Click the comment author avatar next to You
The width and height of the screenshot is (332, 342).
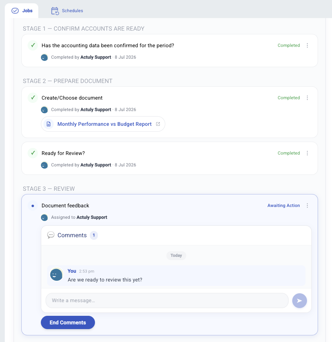pos(56,274)
